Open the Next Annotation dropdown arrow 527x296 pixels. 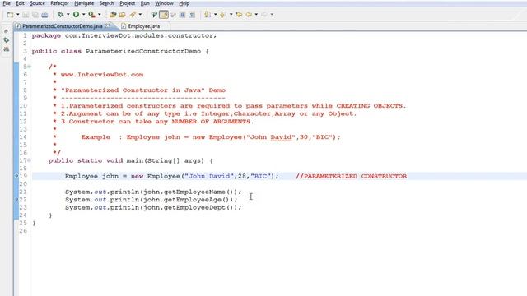(x=215, y=15)
